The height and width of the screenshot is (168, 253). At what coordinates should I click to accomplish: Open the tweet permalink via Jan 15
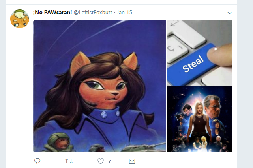point(124,12)
